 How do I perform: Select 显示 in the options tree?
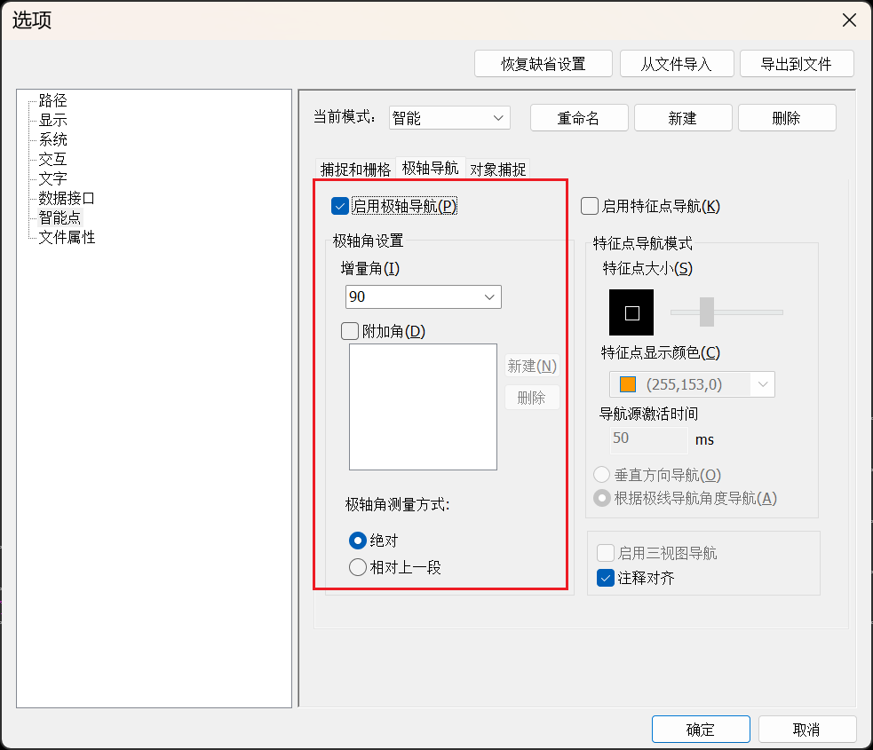(53, 120)
